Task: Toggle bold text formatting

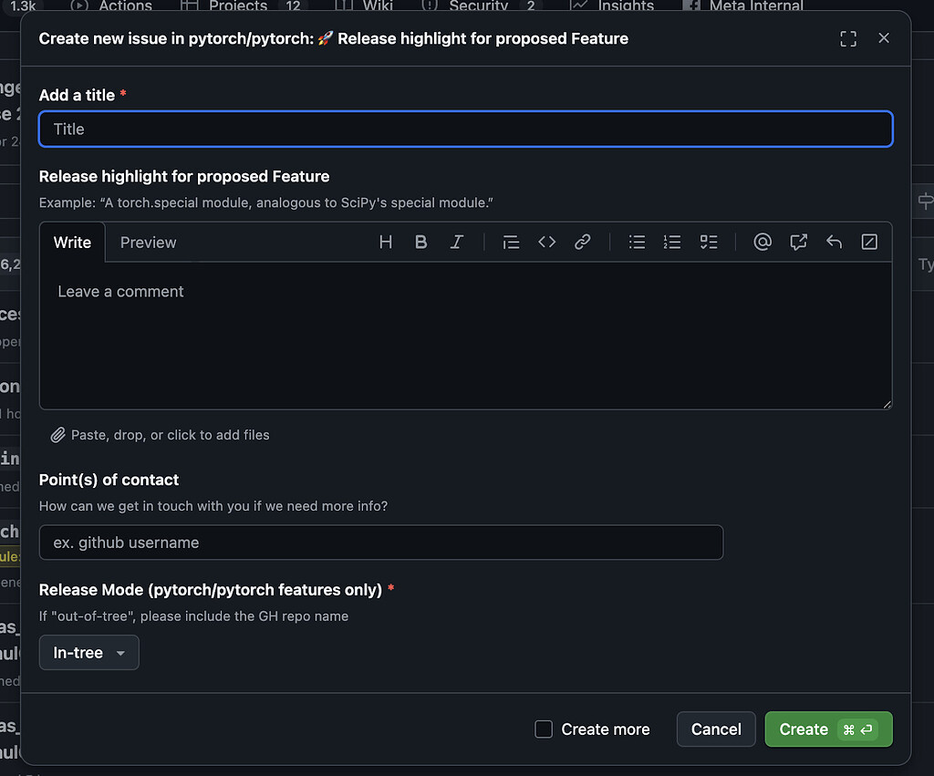Action: (x=420, y=242)
